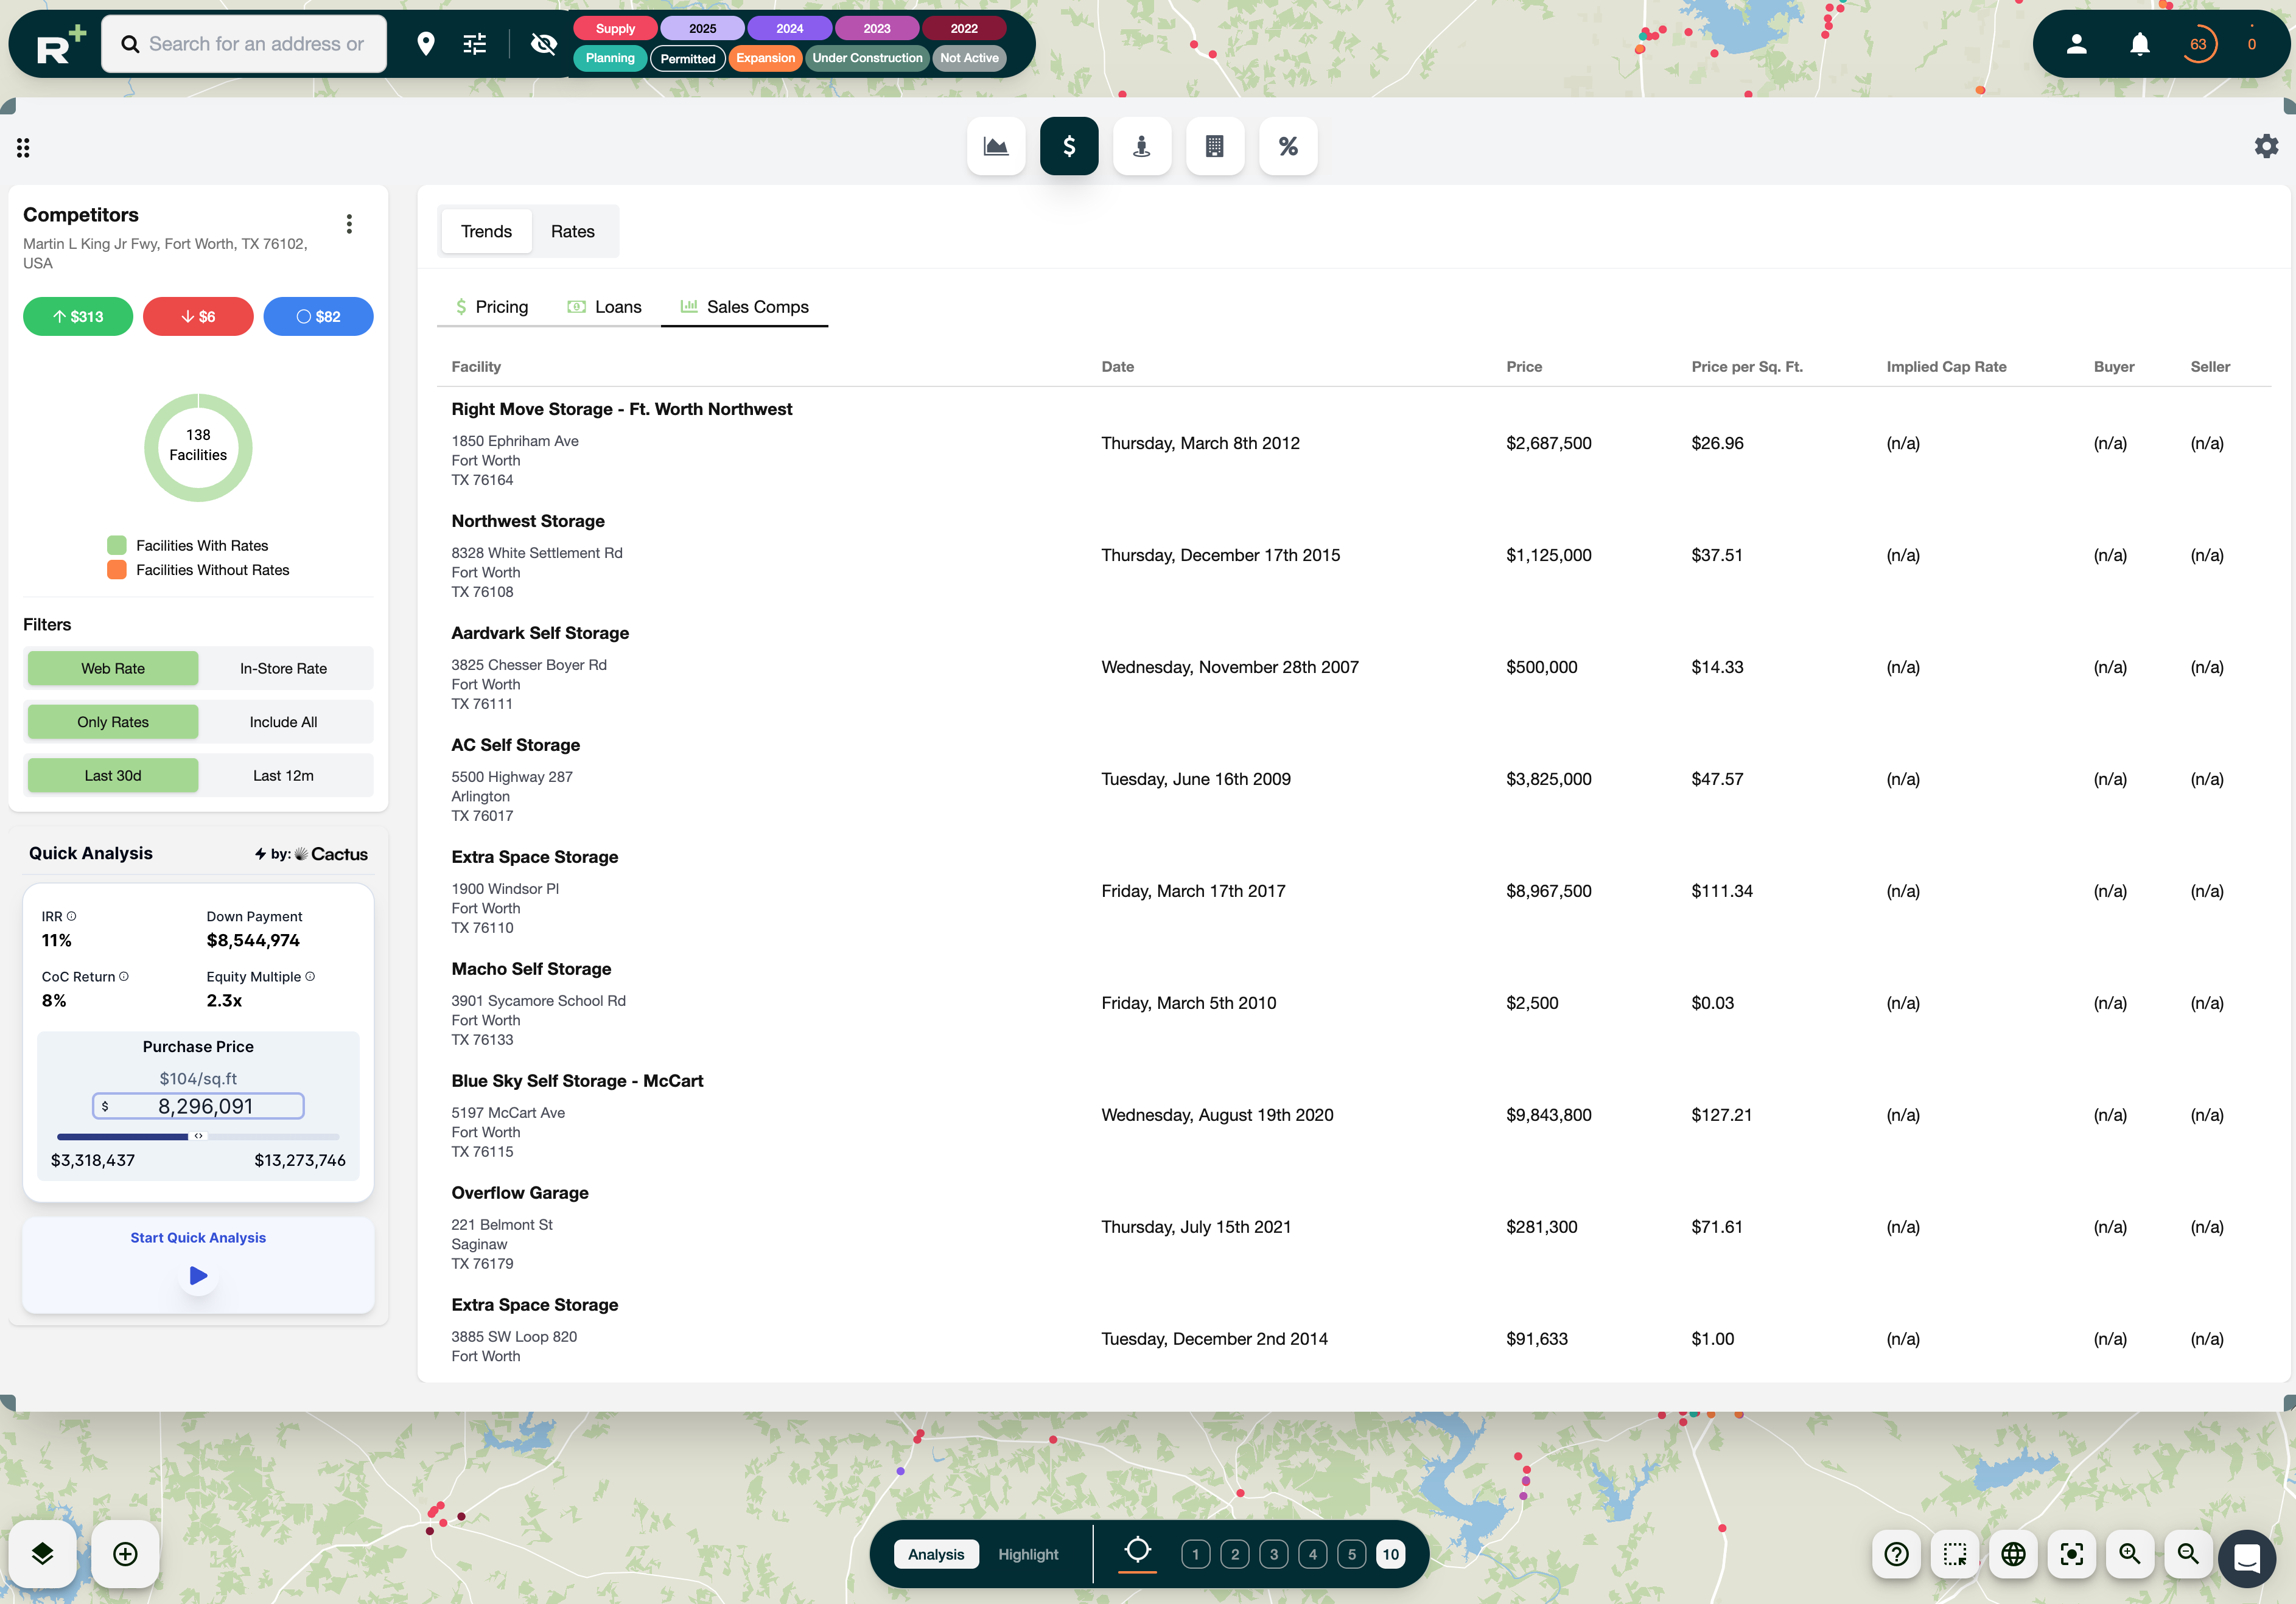Open the globe view icon
The height and width of the screenshot is (1604, 2296).
click(x=2013, y=1553)
